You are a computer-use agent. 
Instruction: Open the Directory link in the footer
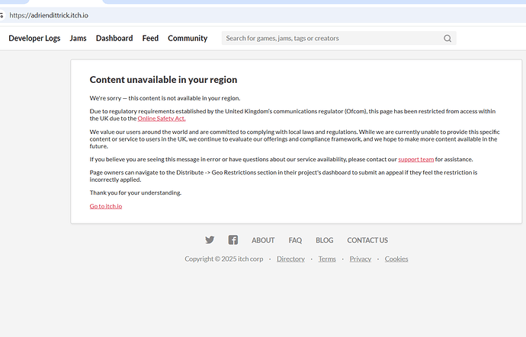[290, 259]
